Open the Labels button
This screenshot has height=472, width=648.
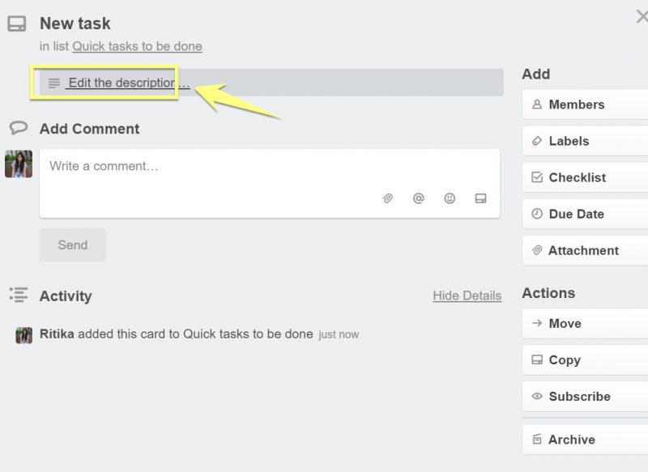585,141
